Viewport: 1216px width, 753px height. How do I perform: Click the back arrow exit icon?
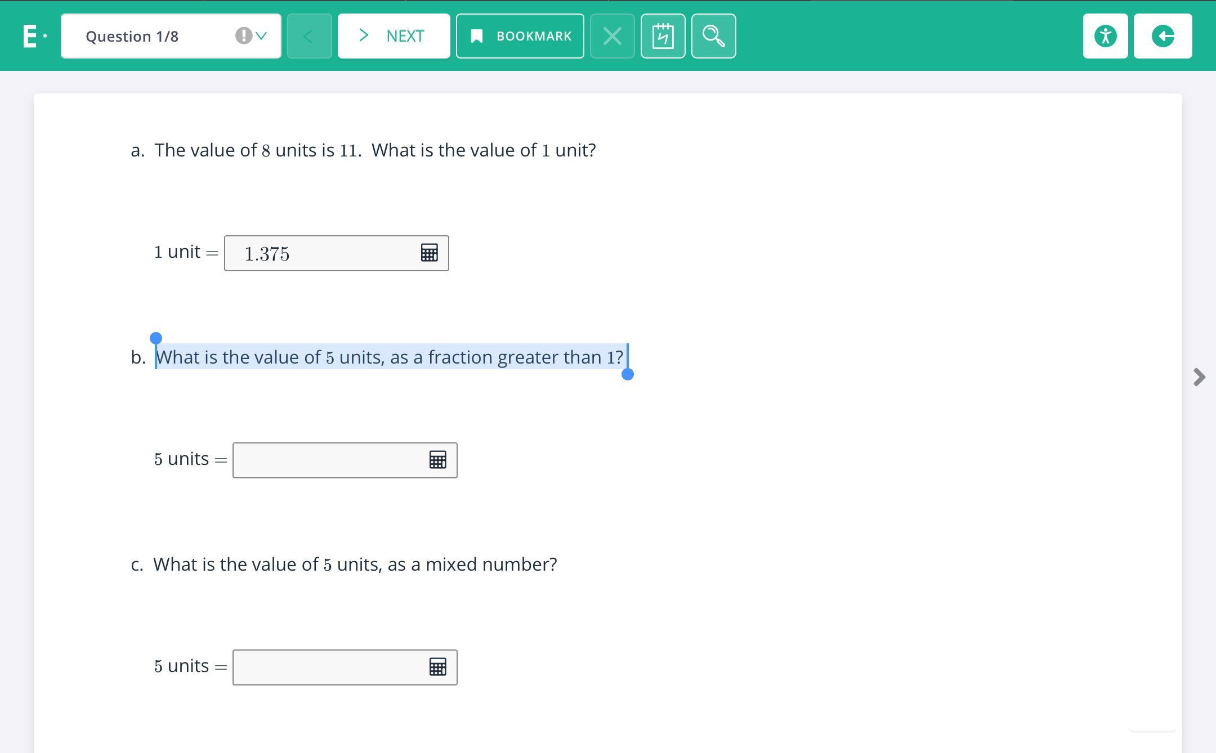[x=1163, y=36]
